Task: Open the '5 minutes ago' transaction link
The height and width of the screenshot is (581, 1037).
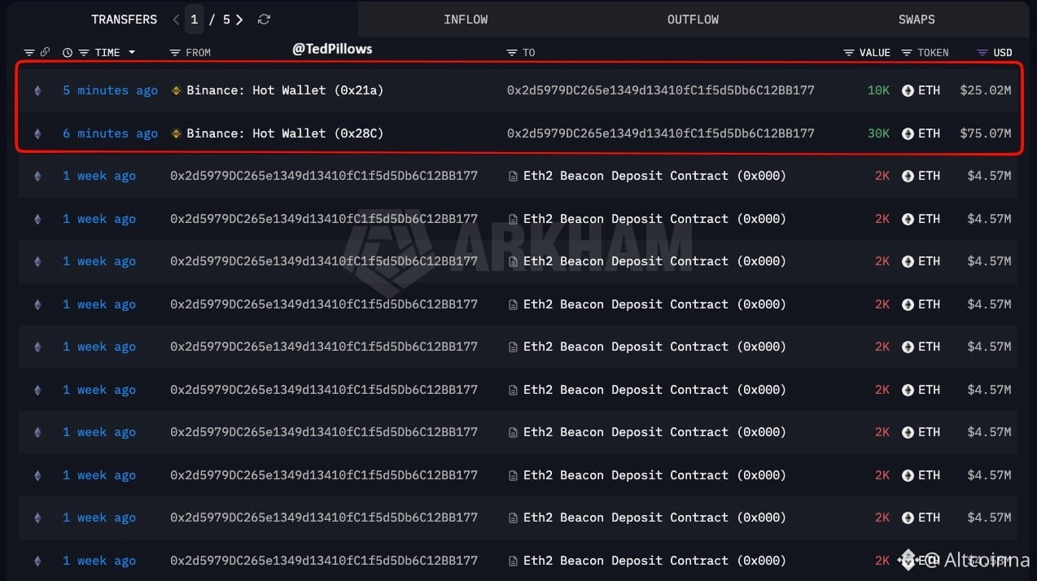Action: point(111,90)
